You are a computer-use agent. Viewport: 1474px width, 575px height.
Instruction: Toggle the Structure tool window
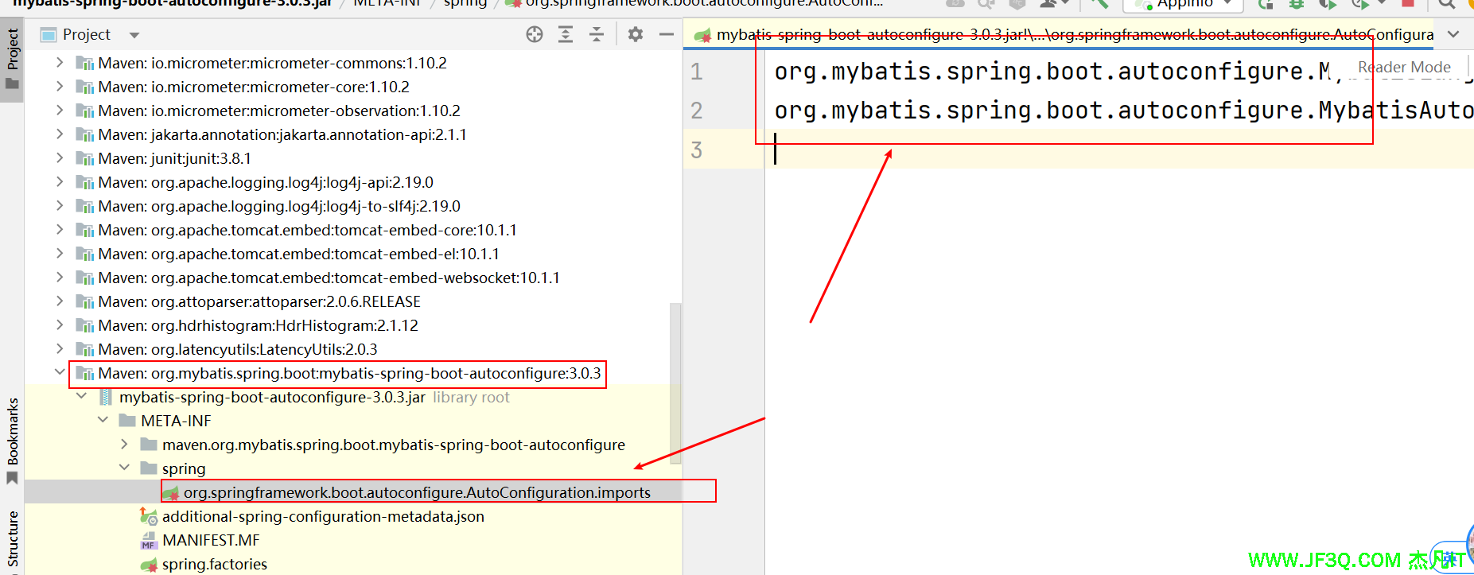click(x=13, y=539)
